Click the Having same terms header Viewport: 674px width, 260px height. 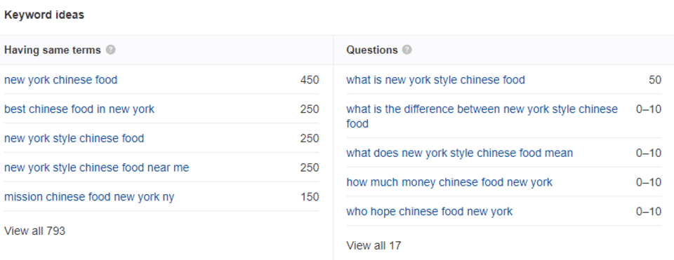pos(53,50)
